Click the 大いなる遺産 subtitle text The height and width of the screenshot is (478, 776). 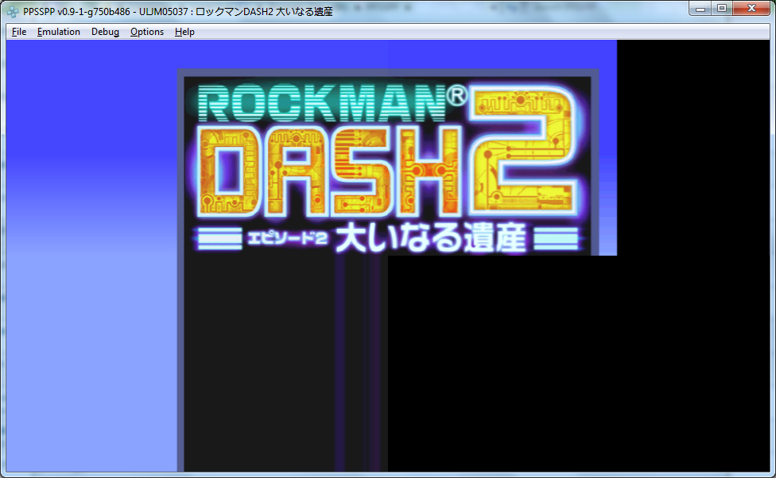429,239
